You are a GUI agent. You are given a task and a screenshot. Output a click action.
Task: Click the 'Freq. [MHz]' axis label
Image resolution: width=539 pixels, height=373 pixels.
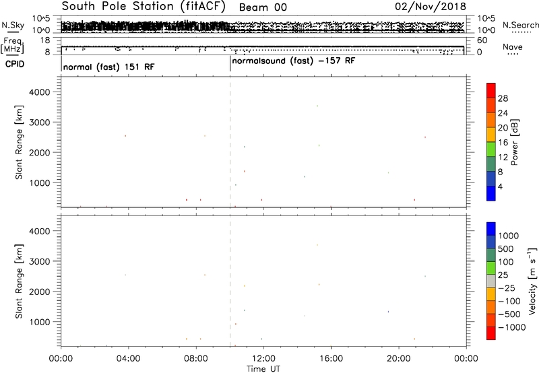(13, 45)
